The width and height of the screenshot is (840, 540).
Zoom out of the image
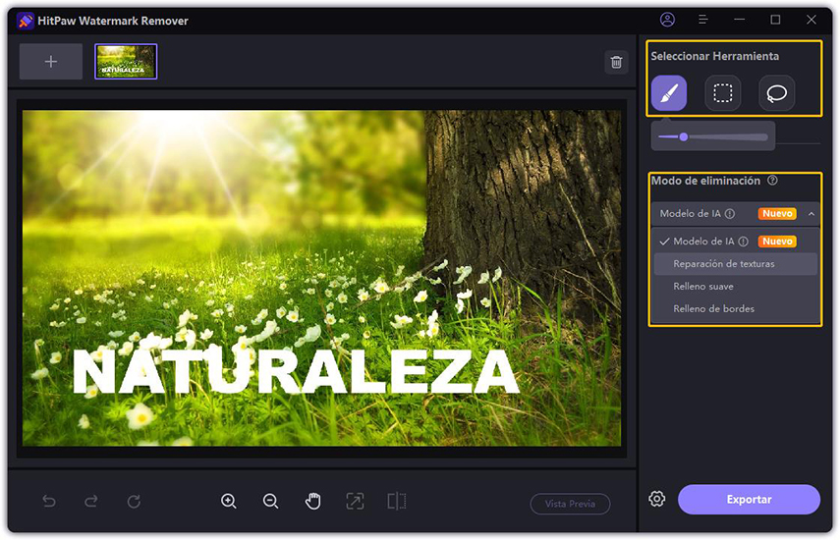271,502
